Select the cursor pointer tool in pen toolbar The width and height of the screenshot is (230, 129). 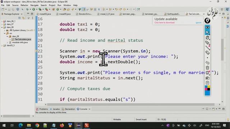pos(207,32)
